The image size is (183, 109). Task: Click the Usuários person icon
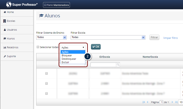tap(5, 30)
